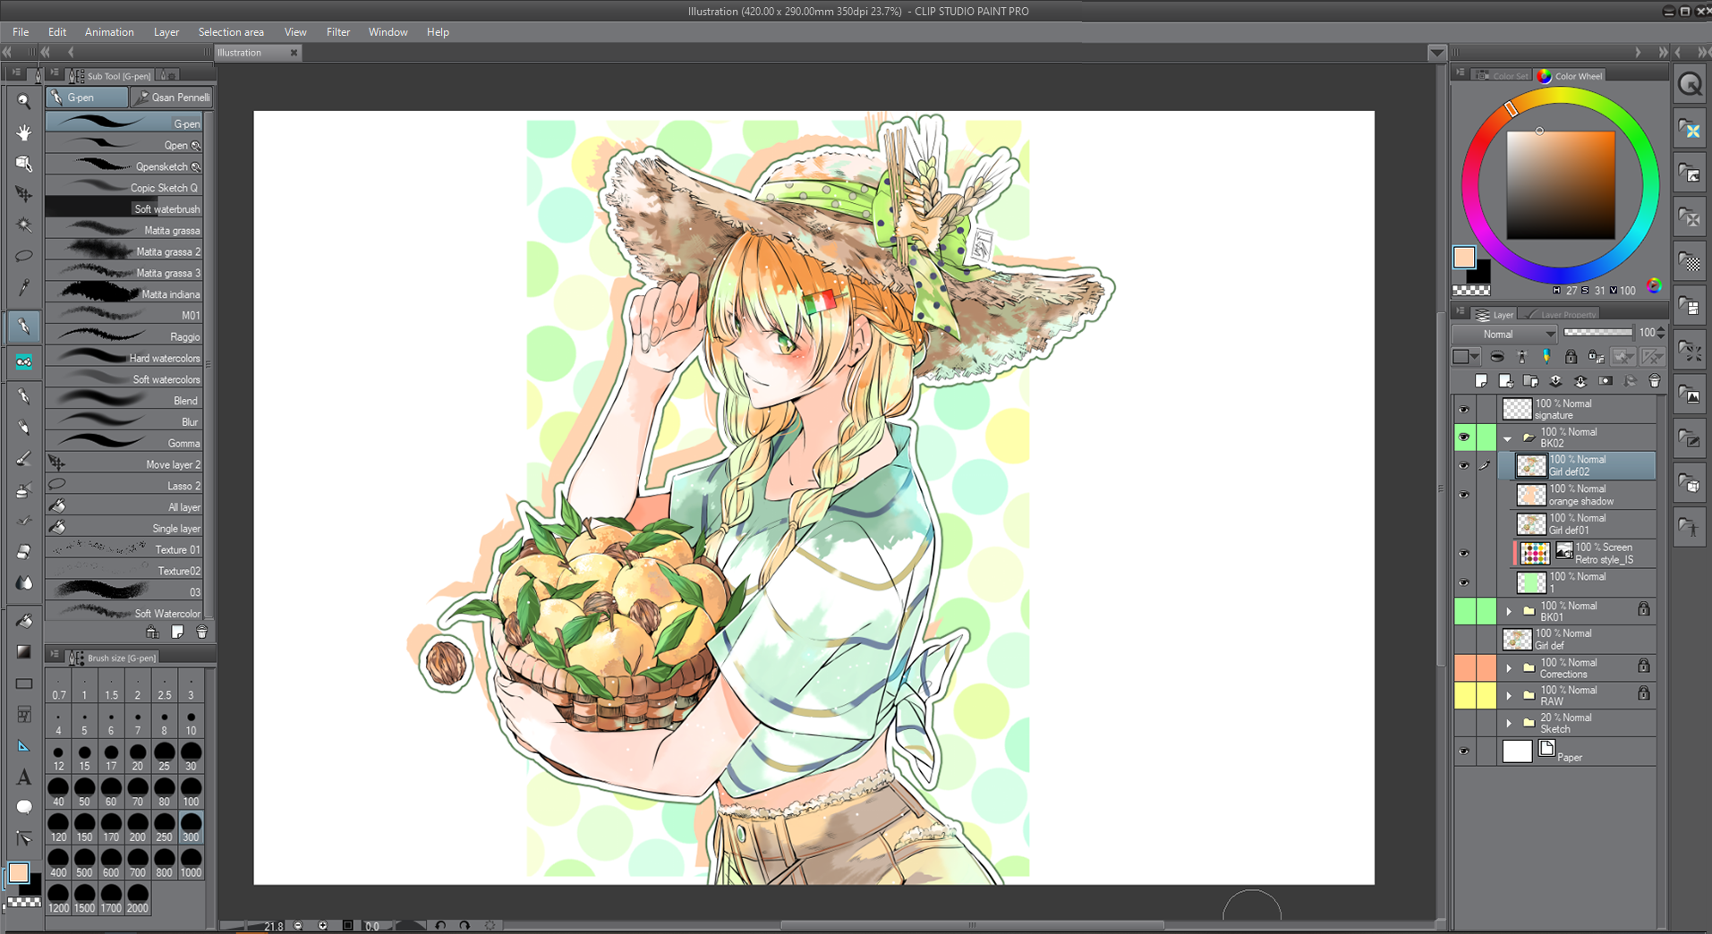The height and width of the screenshot is (934, 1712).
Task: Set brush size to 2000
Action: (138, 899)
